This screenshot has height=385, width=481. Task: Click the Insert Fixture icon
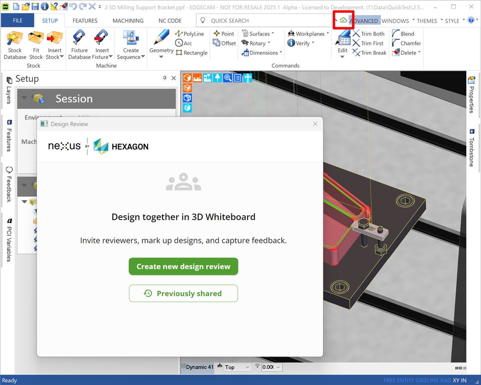(x=102, y=38)
